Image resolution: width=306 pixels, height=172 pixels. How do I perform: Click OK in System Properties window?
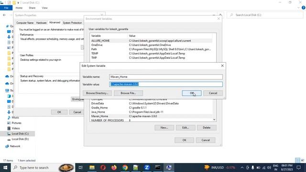pos(59,112)
